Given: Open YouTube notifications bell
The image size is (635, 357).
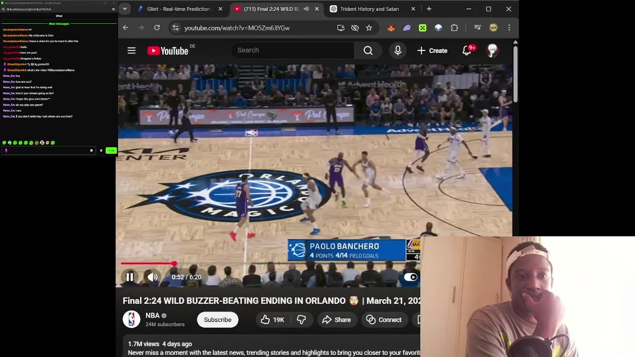Looking at the screenshot, I should [x=467, y=51].
